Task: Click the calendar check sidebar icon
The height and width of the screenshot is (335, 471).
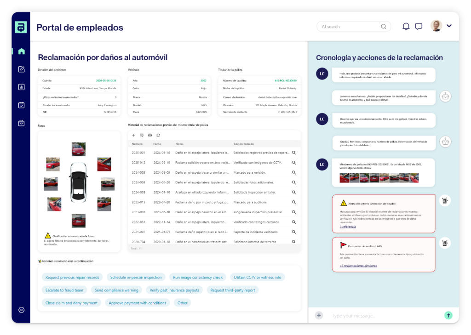Action: click(x=21, y=105)
